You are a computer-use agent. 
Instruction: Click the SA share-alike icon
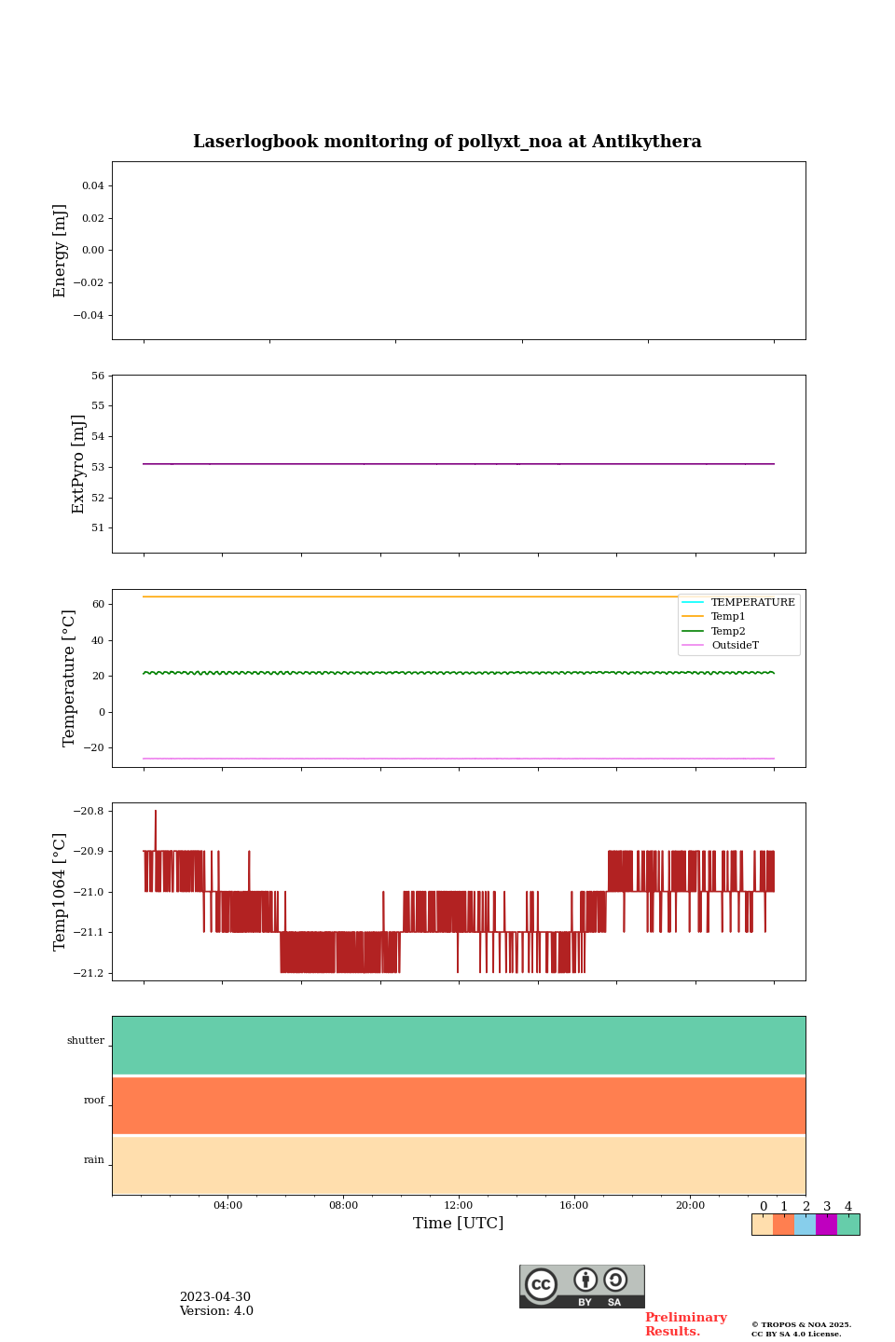click(615, 1280)
